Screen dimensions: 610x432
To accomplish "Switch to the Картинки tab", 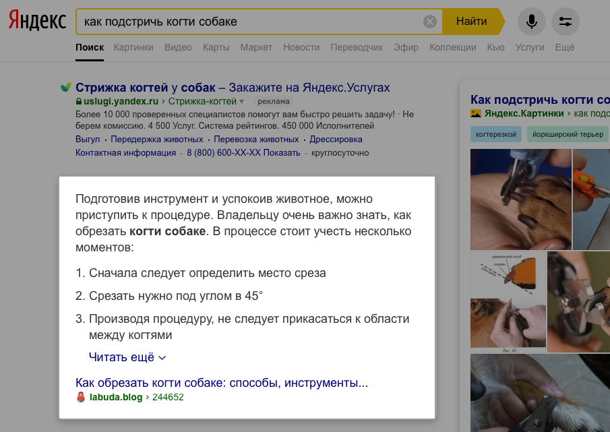I will pyautogui.click(x=133, y=47).
